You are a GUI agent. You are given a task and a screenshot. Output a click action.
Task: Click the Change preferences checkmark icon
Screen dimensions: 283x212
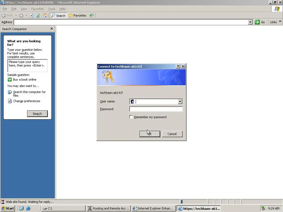coord(10,101)
